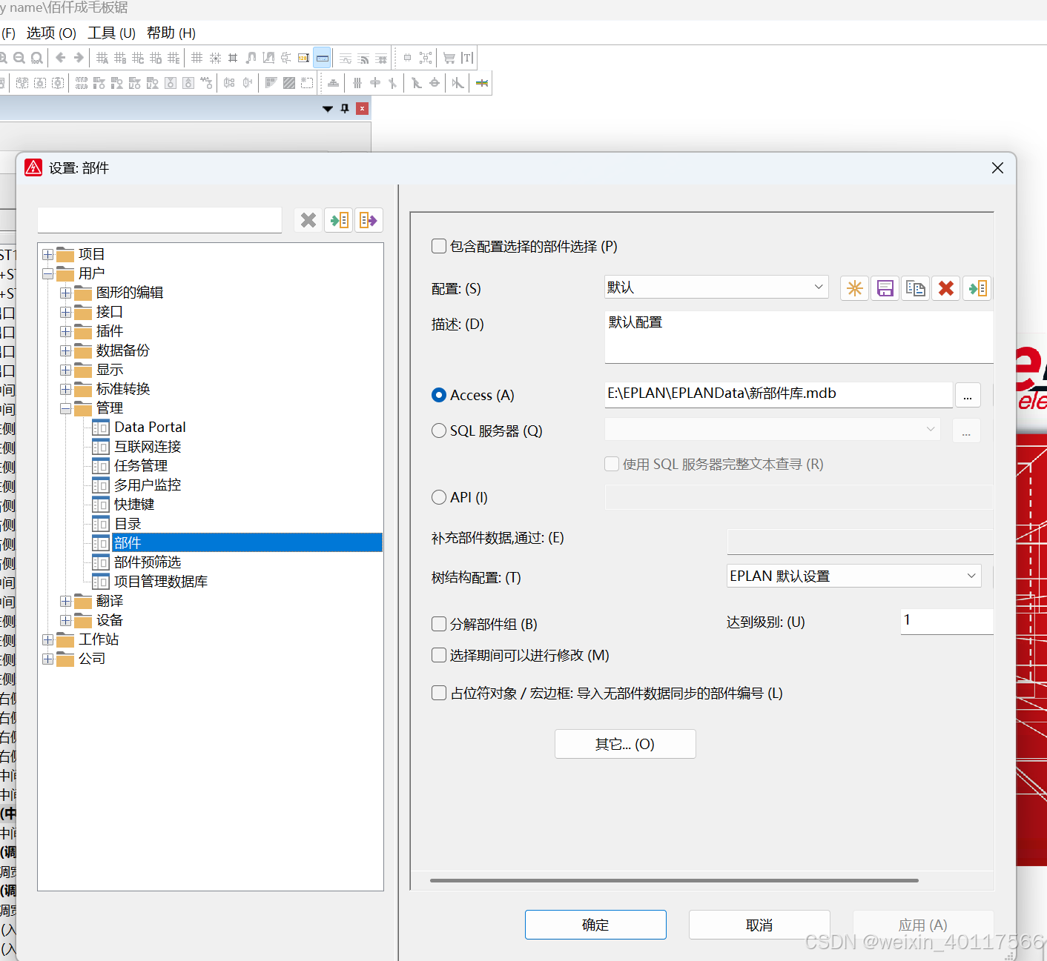Viewport: 1047px width, 961px height.
Task: Click the 达到级别 (U) value field
Action: pos(947,621)
